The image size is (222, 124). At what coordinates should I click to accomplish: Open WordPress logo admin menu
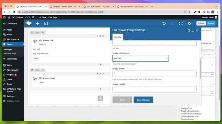coord(5,17)
